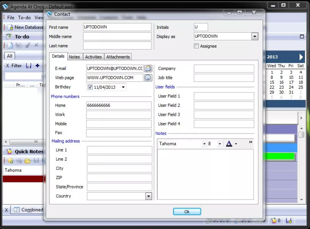Click inside the Notes text area
The width and height of the screenshot is (310, 229).
pyautogui.click(x=205, y=174)
